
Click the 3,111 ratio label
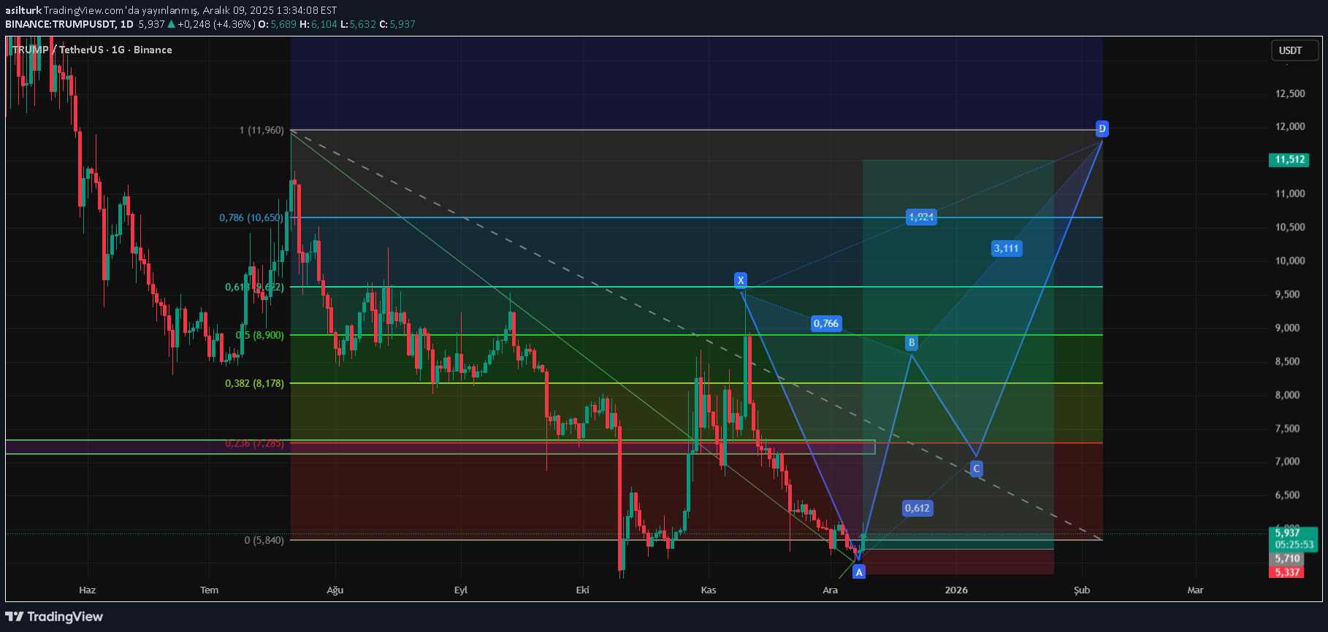pyautogui.click(x=1006, y=248)
